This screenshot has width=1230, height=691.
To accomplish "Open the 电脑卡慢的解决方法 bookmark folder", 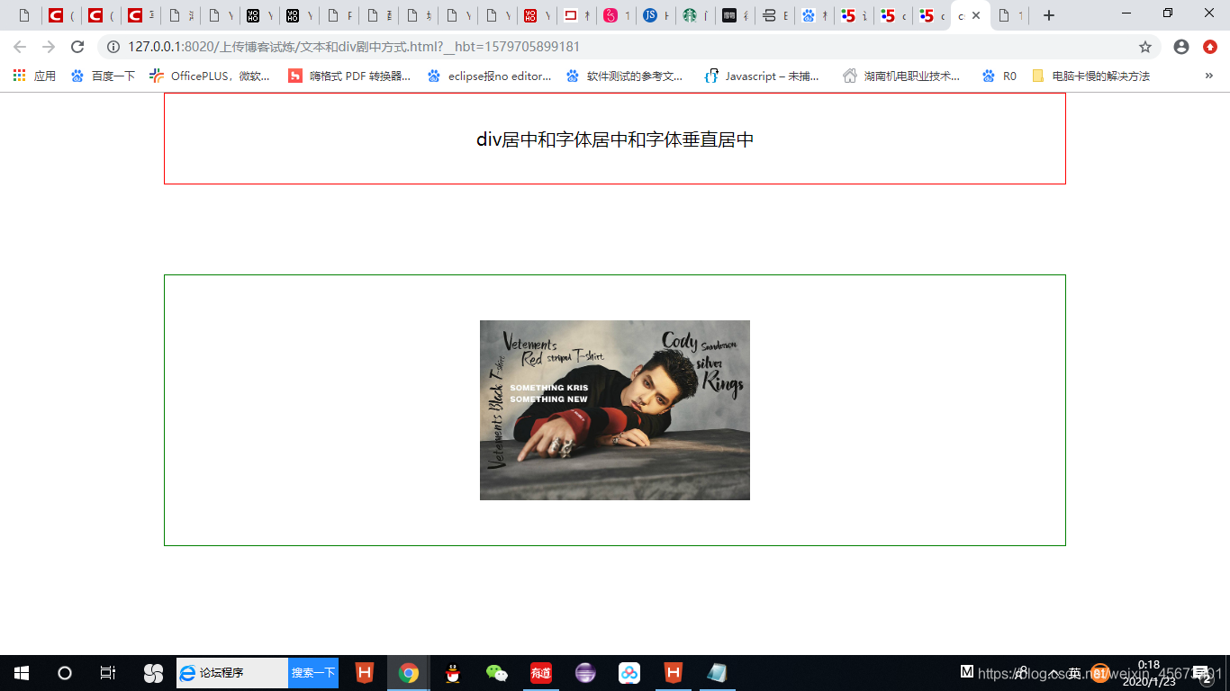I will [x=1090, y=76].
